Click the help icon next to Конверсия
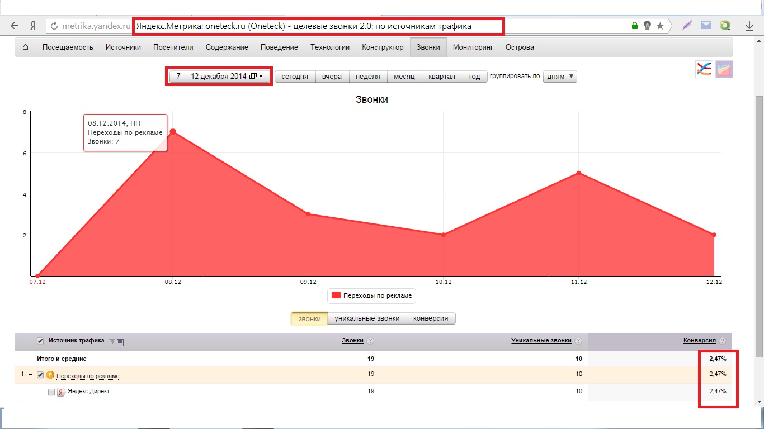This screenshot has height=429, width=764. (723, 341)
